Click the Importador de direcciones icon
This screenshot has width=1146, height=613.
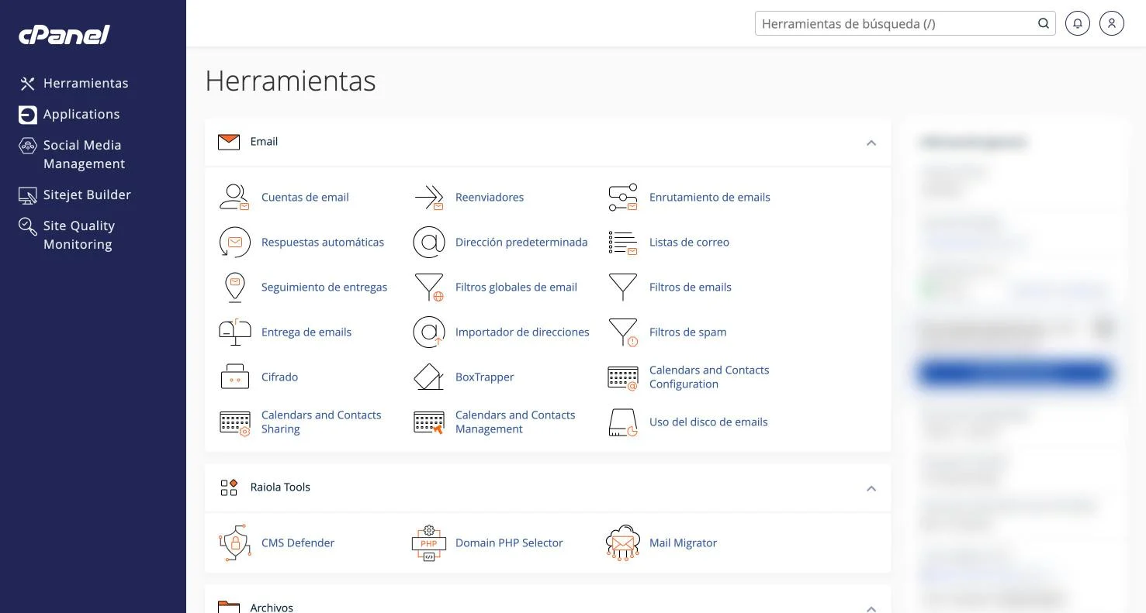[x=428, y=332]
